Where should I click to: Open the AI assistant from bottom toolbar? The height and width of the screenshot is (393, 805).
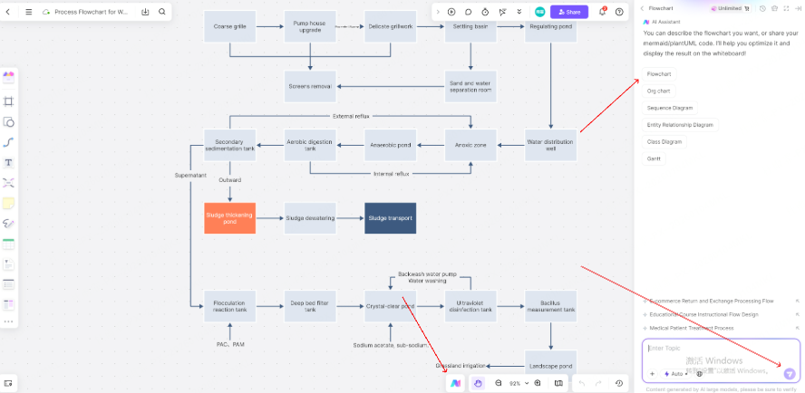tap(456, 383)
